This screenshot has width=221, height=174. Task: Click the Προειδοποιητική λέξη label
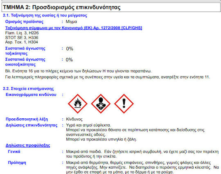27,119
